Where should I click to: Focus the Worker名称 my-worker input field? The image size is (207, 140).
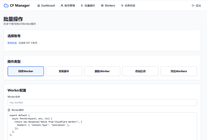[102, 103]
